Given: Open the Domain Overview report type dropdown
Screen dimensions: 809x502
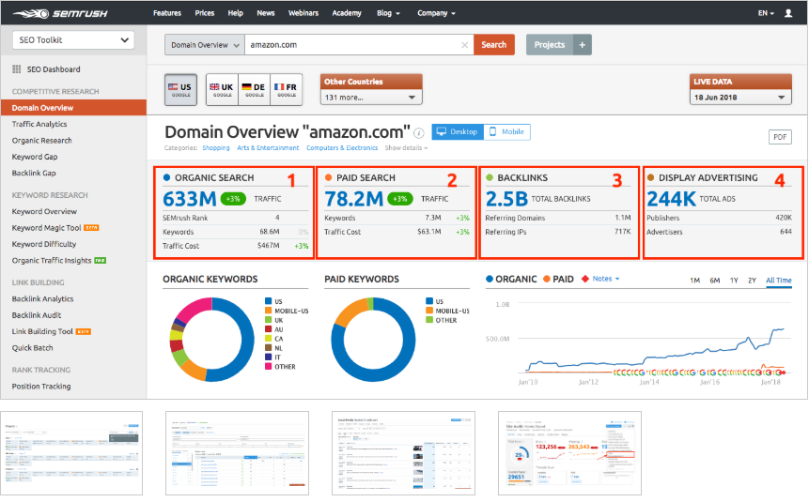Looking at the screenshot, I should [205, 45].
